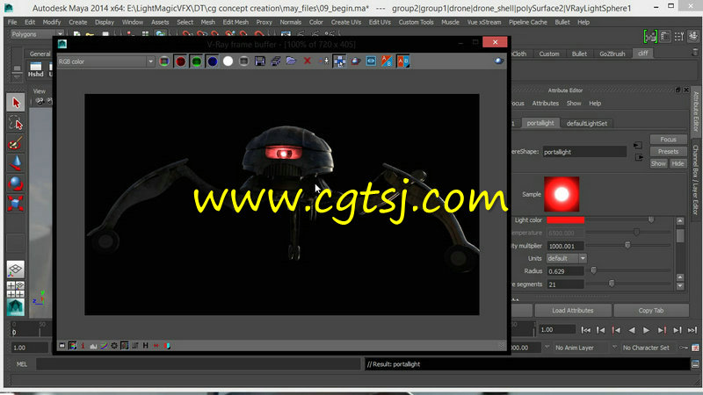Clear image with the red X icon
Viewport: 703px width, 395px height.
(307, 61)
